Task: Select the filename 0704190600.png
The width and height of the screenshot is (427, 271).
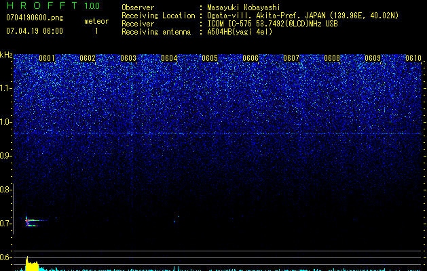Action: pos(35,18)
